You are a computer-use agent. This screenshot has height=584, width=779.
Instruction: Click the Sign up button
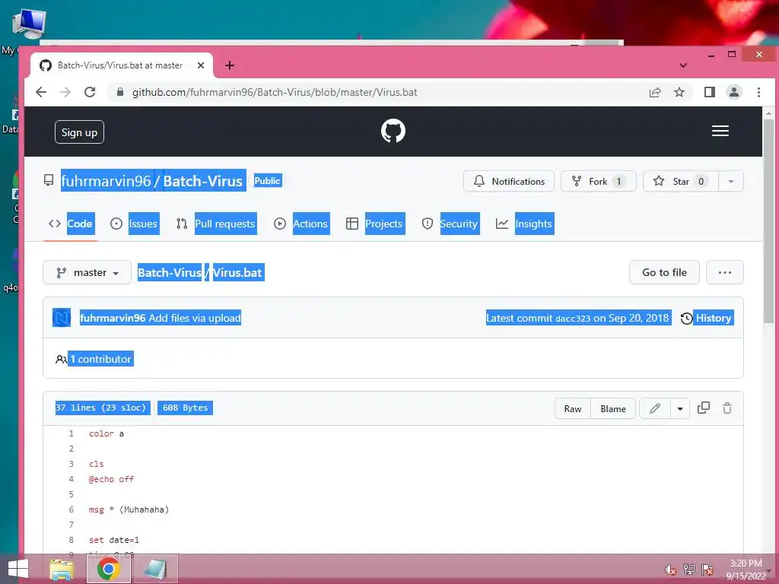point(79,132)
